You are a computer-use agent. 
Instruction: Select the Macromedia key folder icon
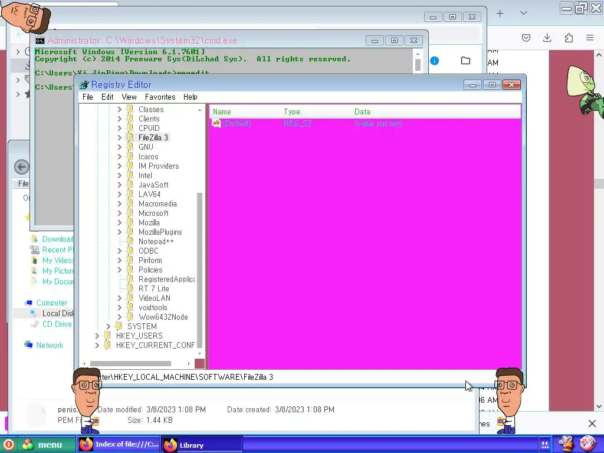pyautogui.click(x=130, y=203)
